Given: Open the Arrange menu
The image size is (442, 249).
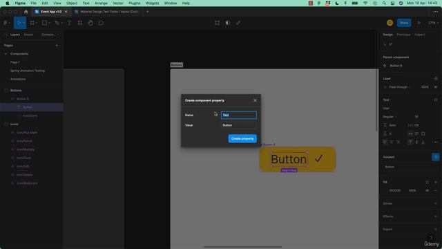Looking at the screenshot, I should (101, 3).
